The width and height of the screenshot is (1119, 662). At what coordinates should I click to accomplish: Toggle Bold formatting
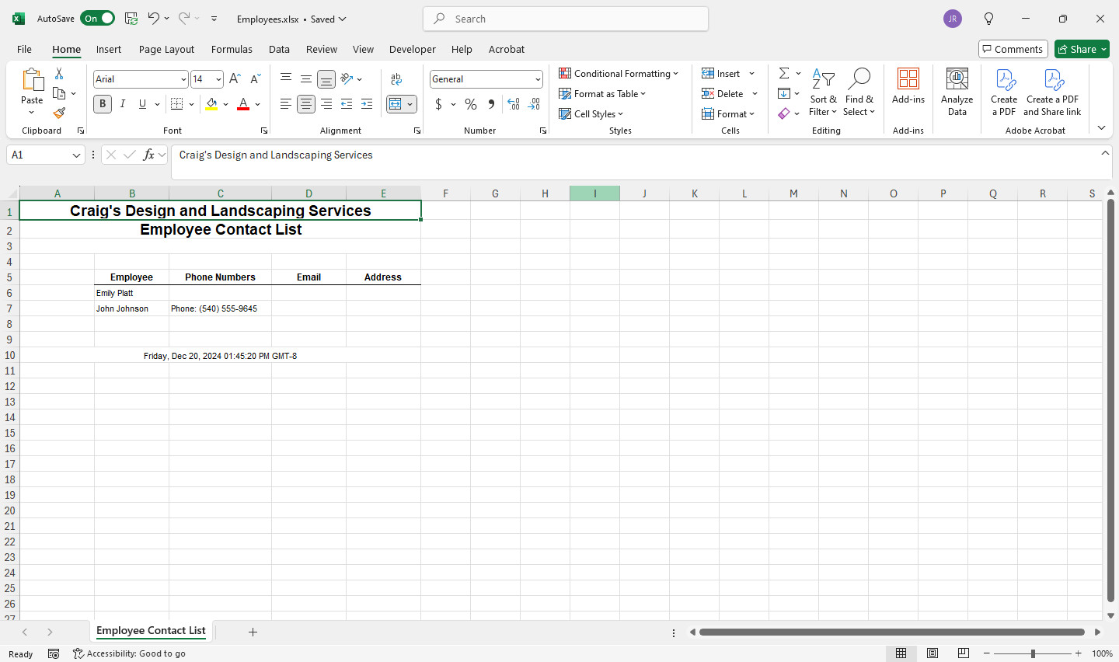[x=103, y=104]
